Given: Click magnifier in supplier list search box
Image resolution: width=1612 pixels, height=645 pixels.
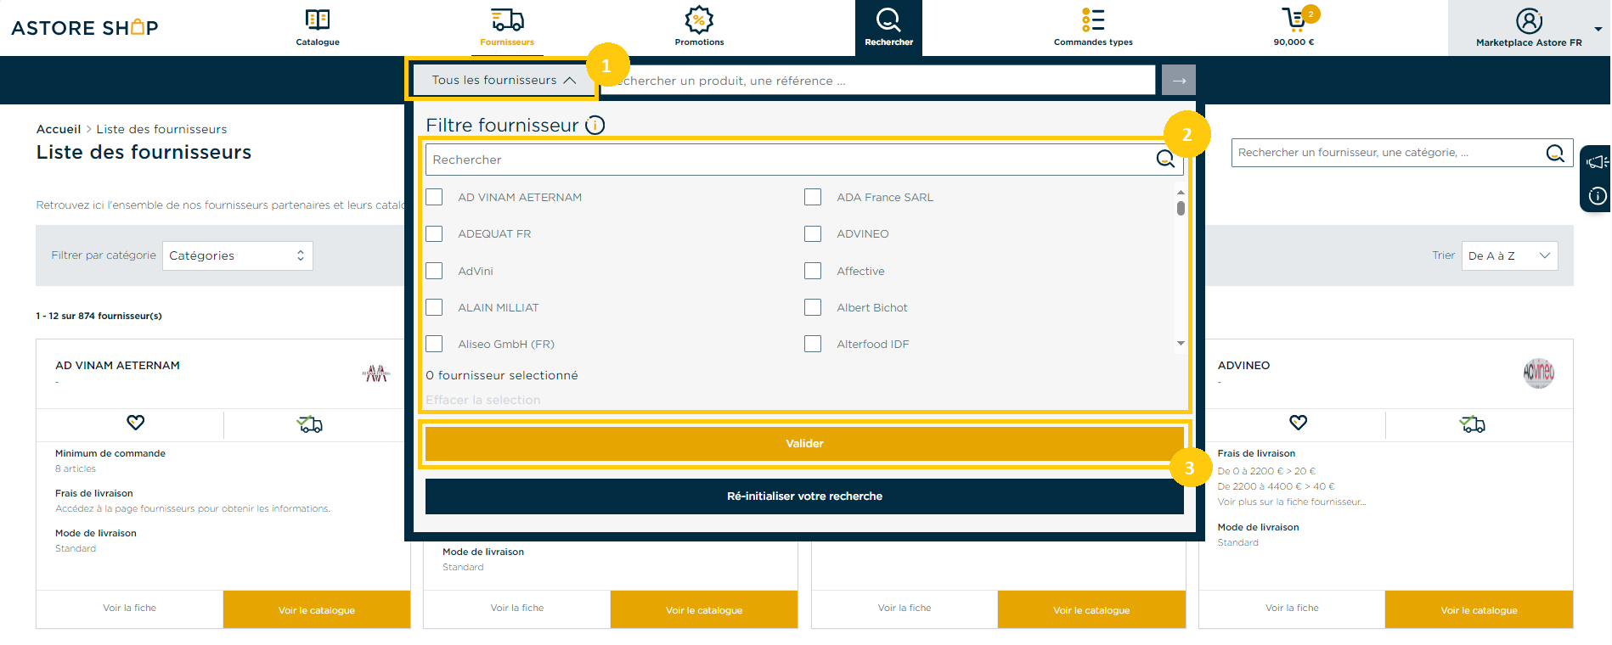Looking at the screenshot, I should (1555, 153).
